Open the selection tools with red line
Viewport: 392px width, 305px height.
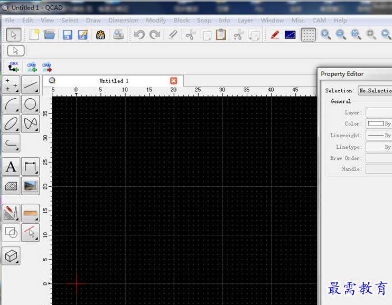[31, 232]
